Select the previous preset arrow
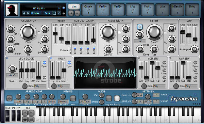 [x=24, y=13]
